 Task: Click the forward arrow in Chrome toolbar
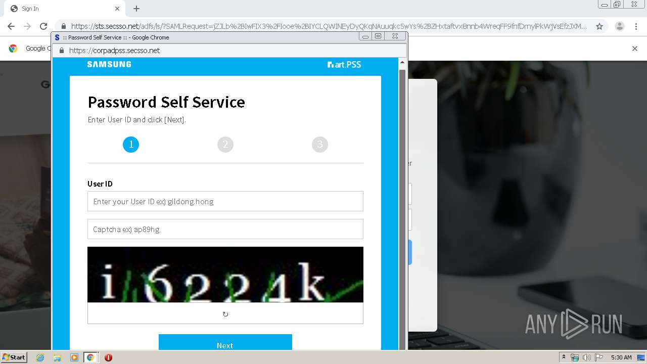click(x=27, y=26)
